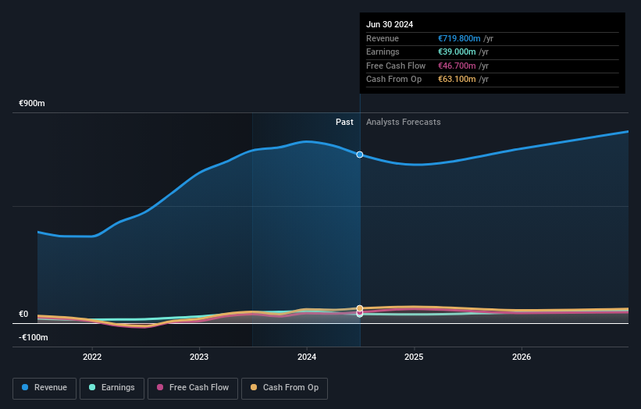This screenshot has height=409, width=641.
Task: Click the 'Analysts Forecasts' label
Action: point(403,122)
